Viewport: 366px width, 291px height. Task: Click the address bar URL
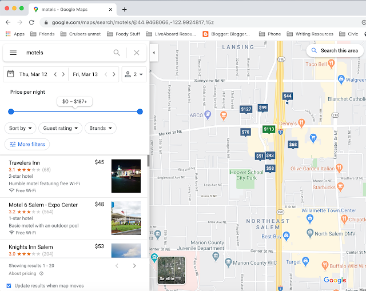pyautogui.click(x=133, y=22)
